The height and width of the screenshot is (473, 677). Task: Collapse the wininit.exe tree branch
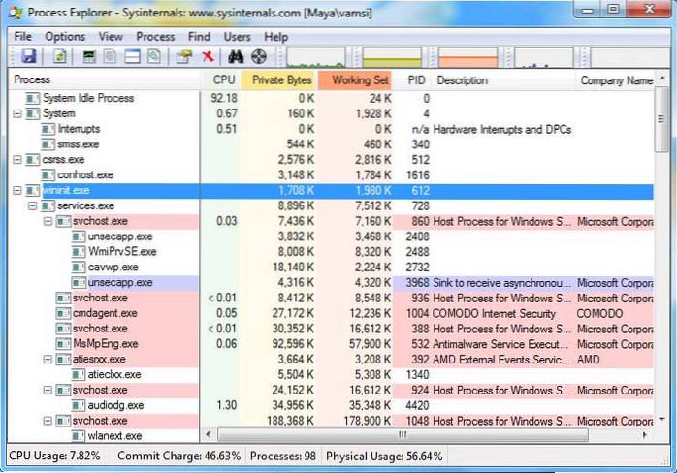tap(17, 191)
